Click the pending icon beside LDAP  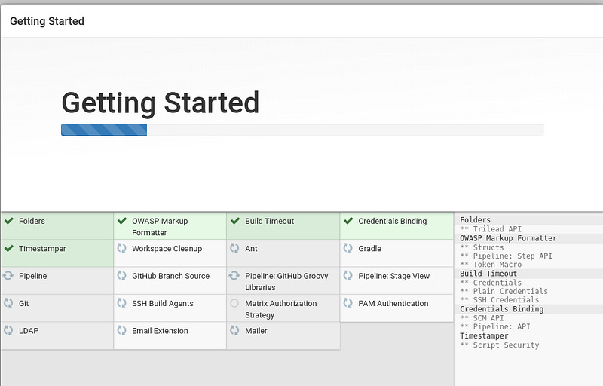8,330
